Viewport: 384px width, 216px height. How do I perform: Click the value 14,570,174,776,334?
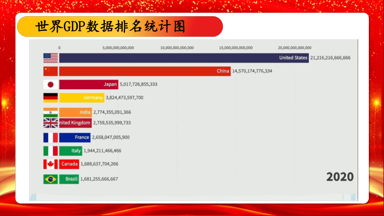click(x=252, y=71)
